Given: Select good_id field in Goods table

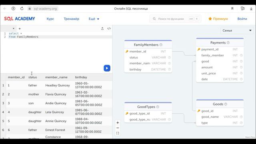Looking at the screenshot, I should pyautogui.click(x=220, y=111).
